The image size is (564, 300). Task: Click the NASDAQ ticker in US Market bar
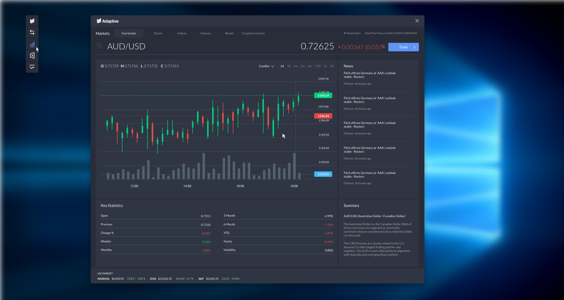[121, 279]
